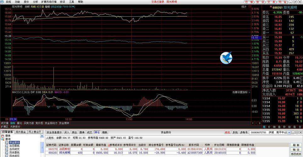
Task: Select the 笔 tab in quote panel
Action: point(264,127)
